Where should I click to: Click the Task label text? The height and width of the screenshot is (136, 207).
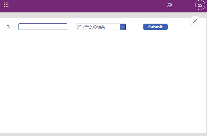tap(11, 27)
